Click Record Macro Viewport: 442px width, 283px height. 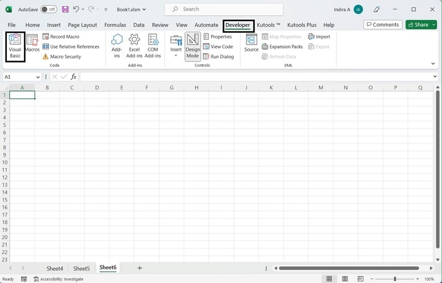61,37
